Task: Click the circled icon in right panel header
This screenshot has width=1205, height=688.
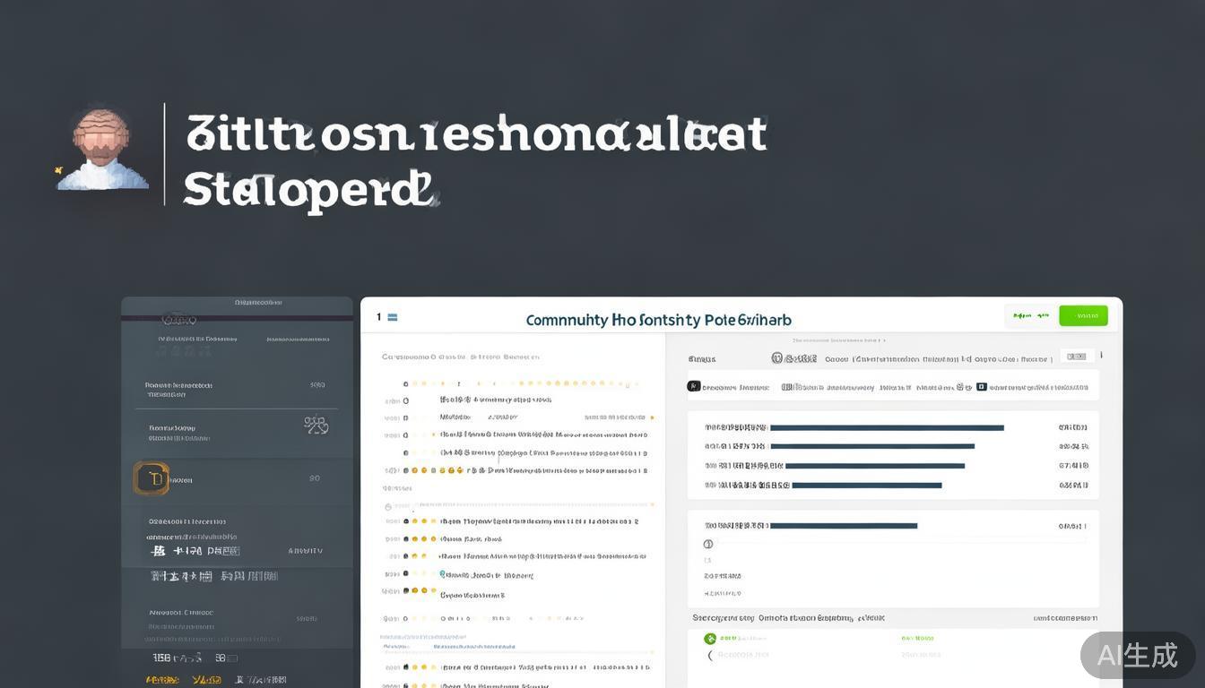Action: tap(777, 358)
